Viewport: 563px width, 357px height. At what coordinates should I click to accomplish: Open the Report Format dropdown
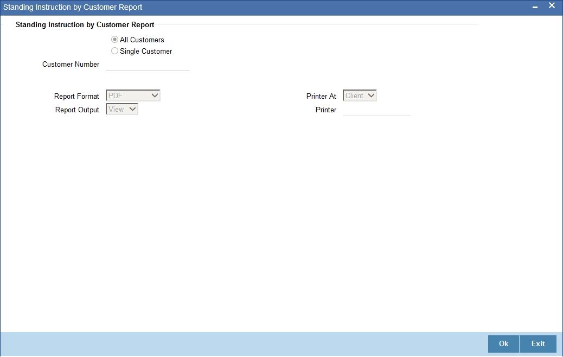pos(133,96)
